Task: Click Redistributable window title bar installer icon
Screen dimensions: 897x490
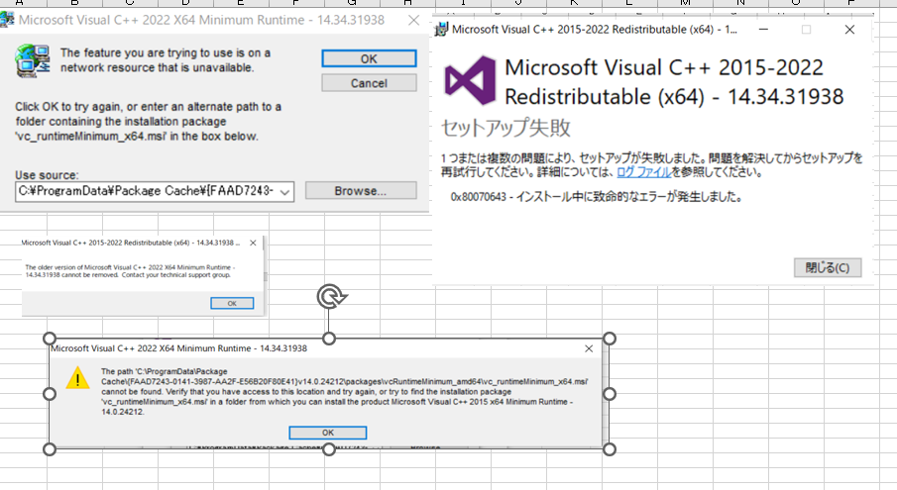Action: tap(441, 30)
